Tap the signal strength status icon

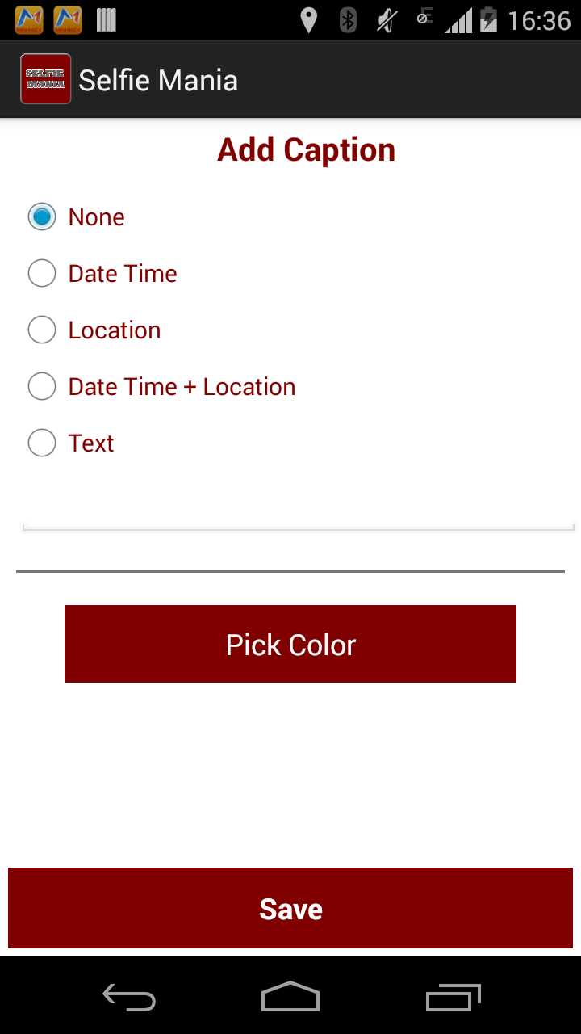point(458,20)
